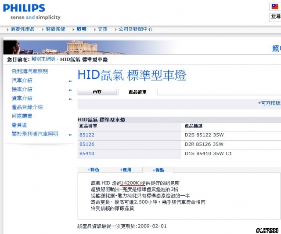The height and width of the screenshot is (234, 281).
Task: Click the Taiwan flag icon
Action: click(275, 7)
